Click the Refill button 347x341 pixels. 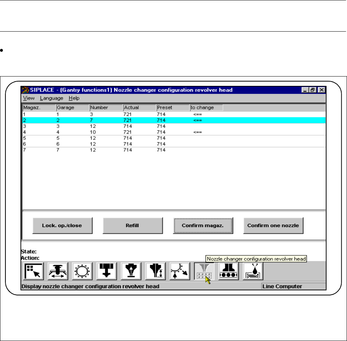[133, 226]
